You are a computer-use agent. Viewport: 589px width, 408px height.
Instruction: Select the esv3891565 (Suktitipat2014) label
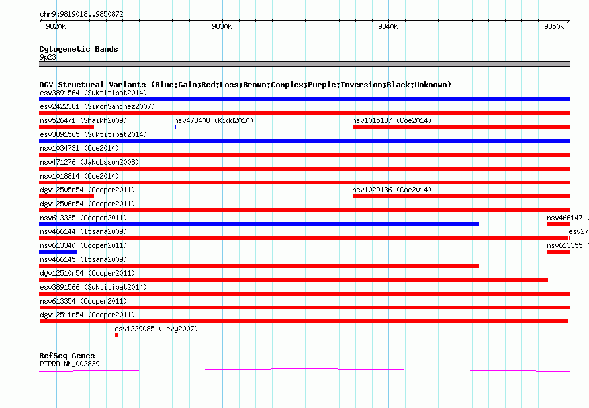(x=93, y=134)
